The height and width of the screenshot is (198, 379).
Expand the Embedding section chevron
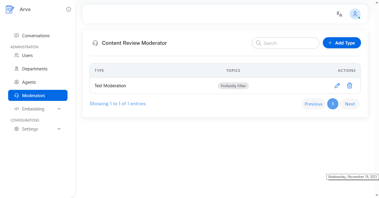click(59, 109)
